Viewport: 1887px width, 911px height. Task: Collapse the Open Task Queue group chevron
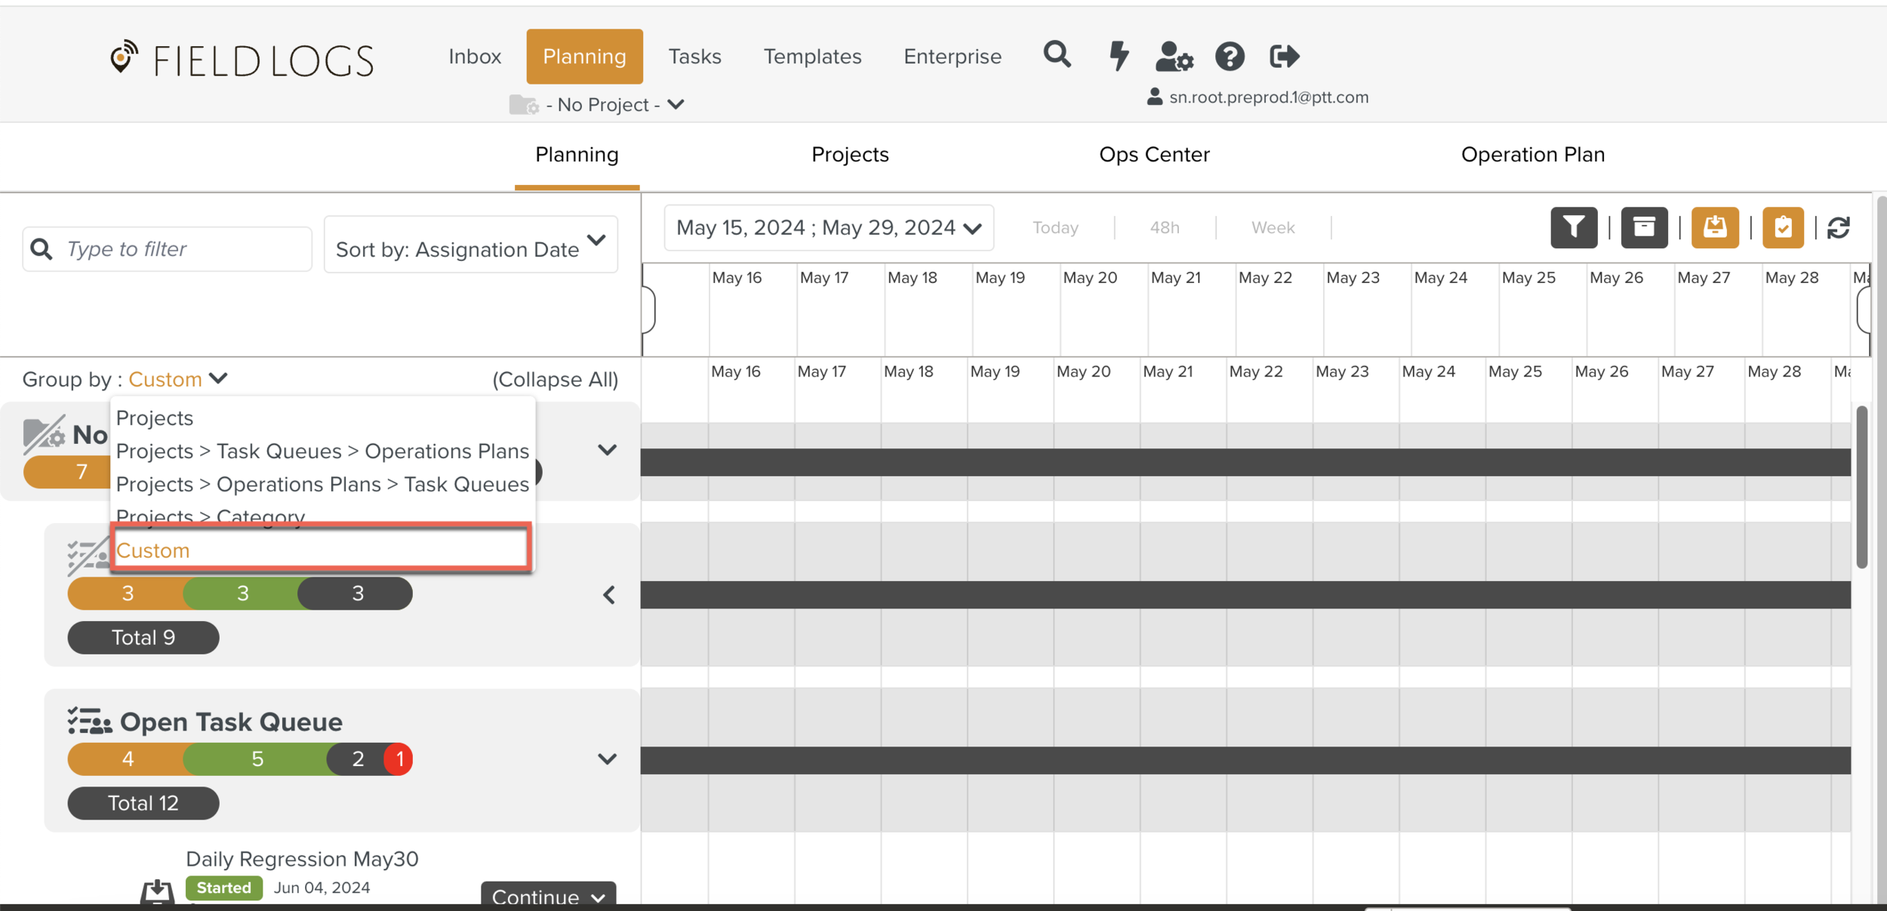point(607,759)
